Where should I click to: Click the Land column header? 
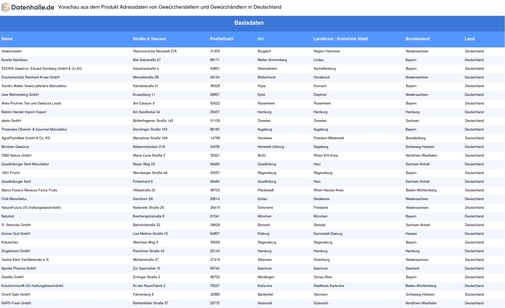pyautogui.click(x=470, y=39)
